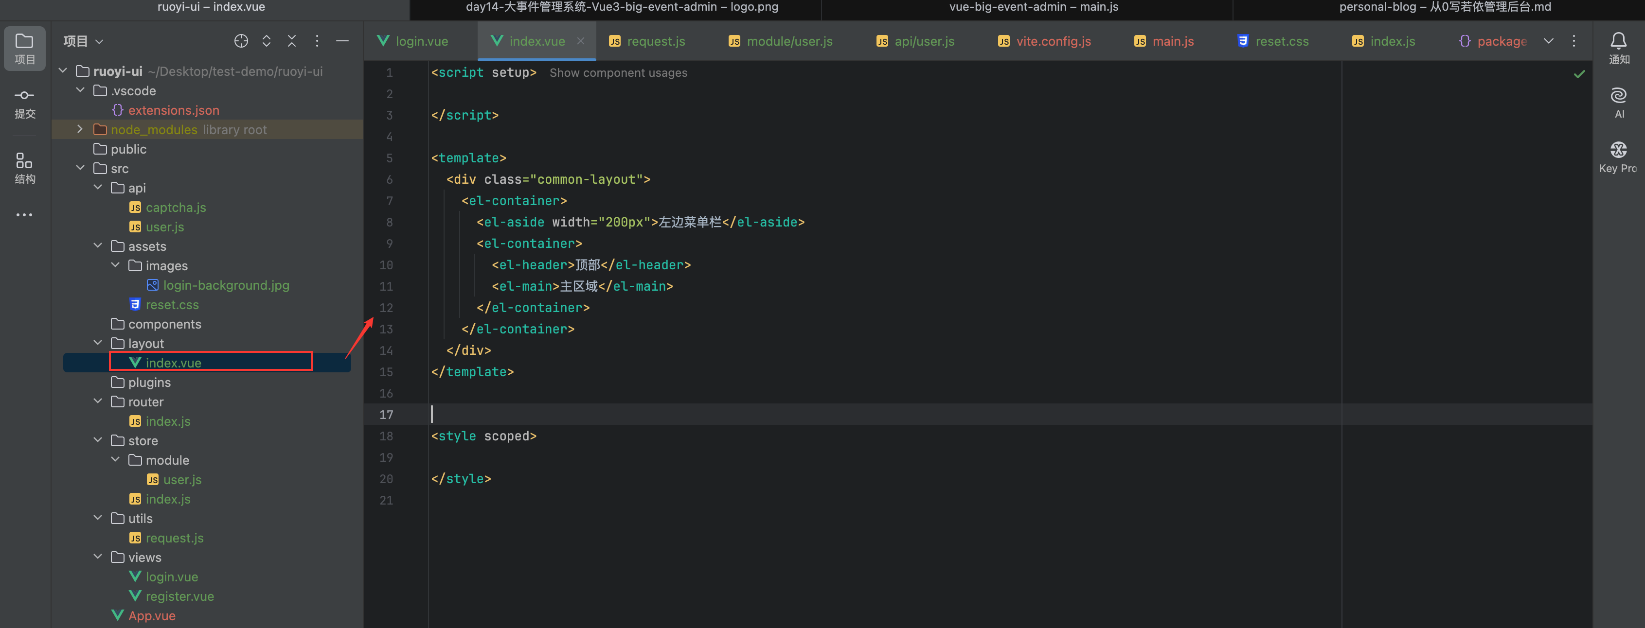
Task: Open the Project tool window icon
Action: pos(24,48)
